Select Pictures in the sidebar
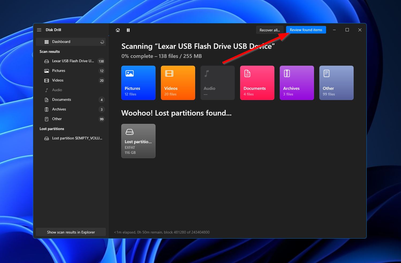The image size is (401, 263). pyautogui.click(x=71, y=71)
